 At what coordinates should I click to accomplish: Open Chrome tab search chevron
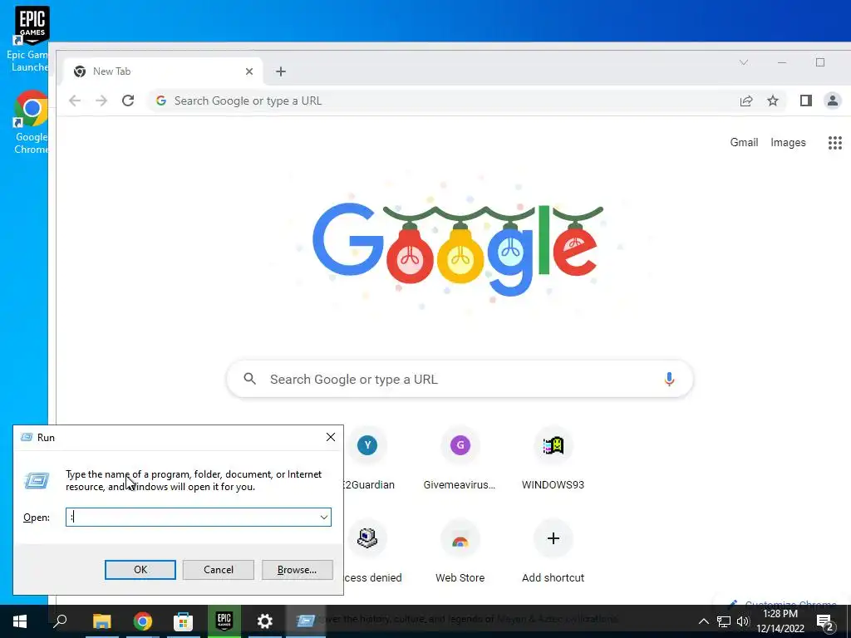[x=744, y=62]
